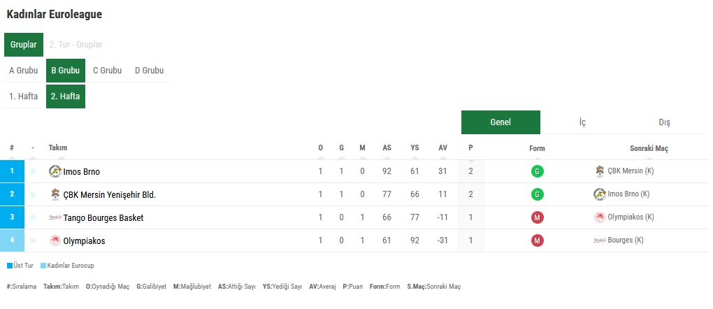Image resolution: width=713 pixels, height=309 pixels.
Task: Click Imos Brno's green G form badge
Action: pyautogui.click(x=537, y=171)
